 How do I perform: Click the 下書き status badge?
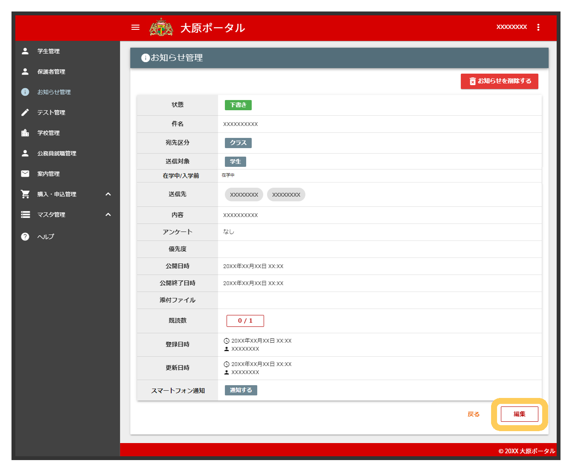tap(238, 105)
